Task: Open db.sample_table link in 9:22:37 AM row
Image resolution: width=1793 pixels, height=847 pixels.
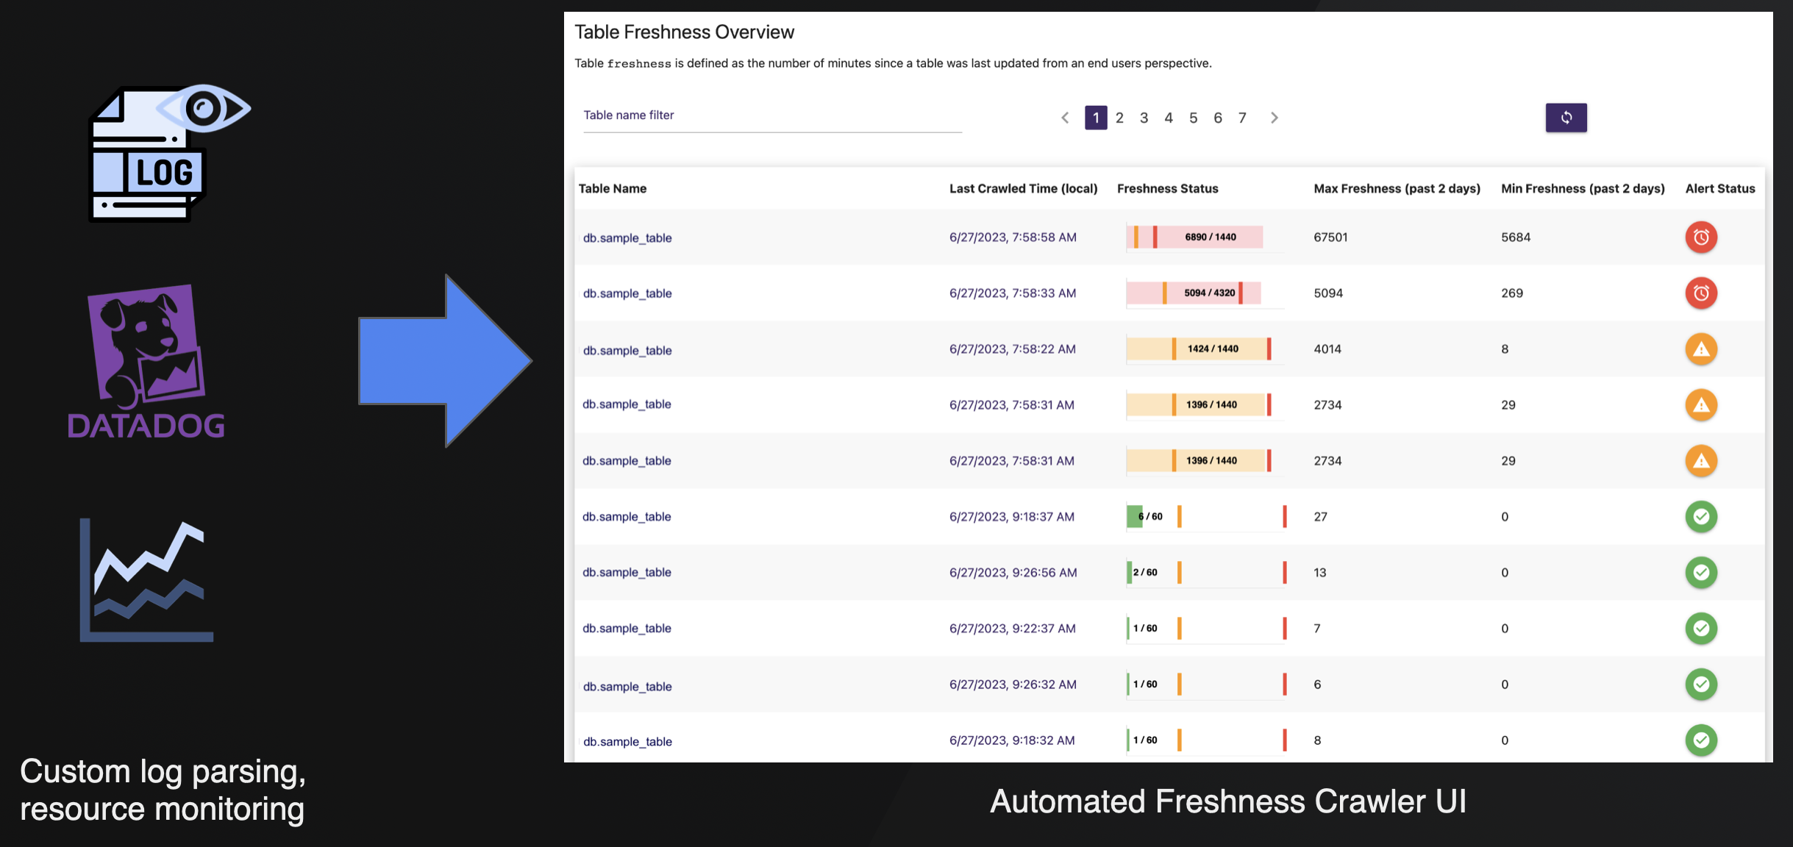Action: coord(627,629)
